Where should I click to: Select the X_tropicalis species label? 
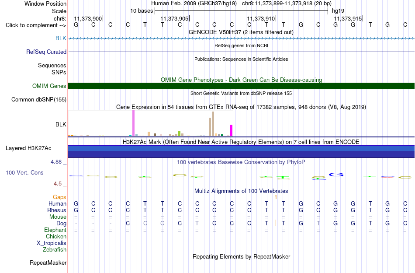click(x=52, y=243)
